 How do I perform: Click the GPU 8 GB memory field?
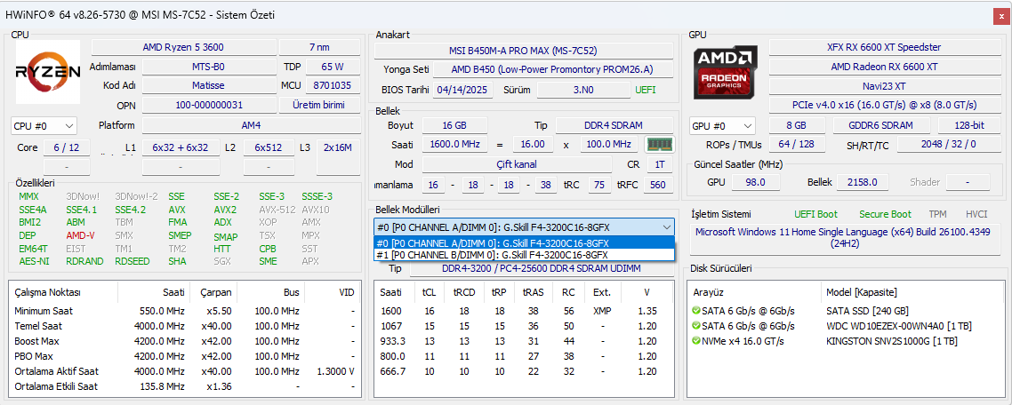[x=797, y=126]
